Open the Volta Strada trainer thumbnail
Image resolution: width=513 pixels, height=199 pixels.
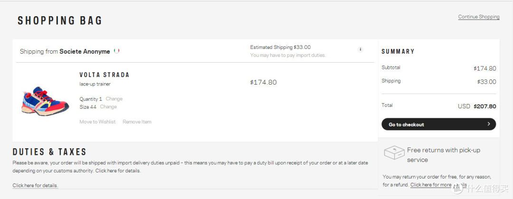(x=45, y=101)
